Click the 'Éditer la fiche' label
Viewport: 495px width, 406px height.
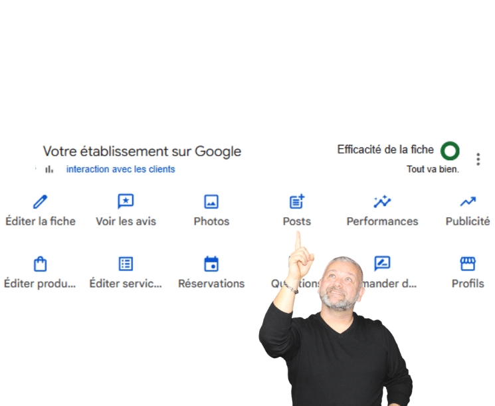coord(41,221)
